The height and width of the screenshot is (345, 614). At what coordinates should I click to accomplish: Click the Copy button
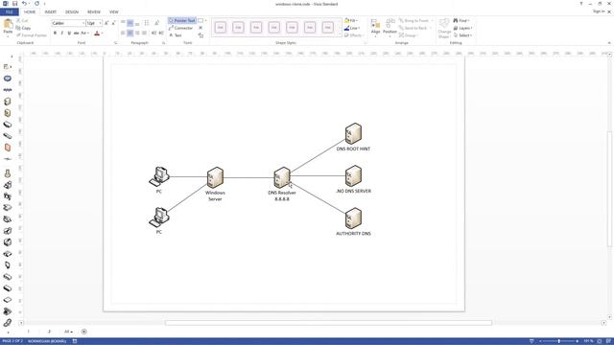click(x=23, y=28)
